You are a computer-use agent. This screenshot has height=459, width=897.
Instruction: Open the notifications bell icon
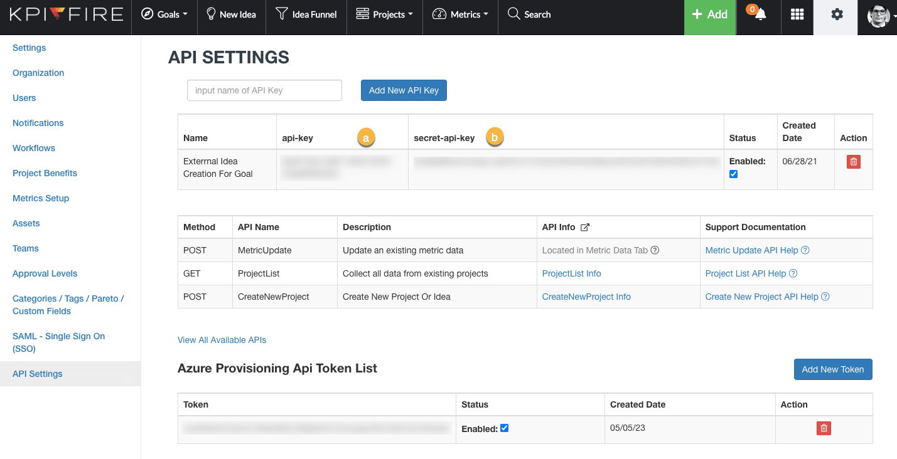[760, 15]
